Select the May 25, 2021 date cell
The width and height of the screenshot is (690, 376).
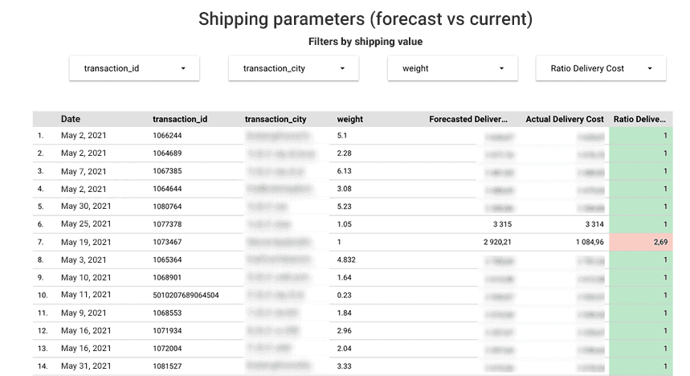pos(84,224)
